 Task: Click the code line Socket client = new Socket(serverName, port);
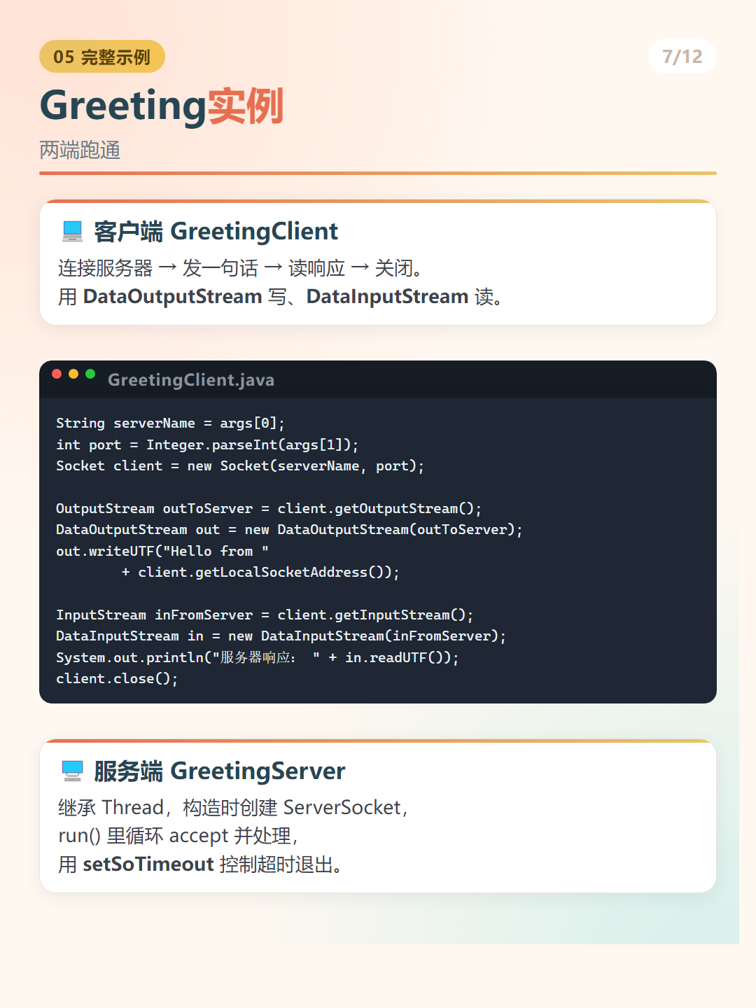240,465
